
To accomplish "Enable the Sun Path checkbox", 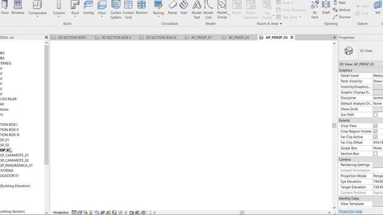I will 375,115.
